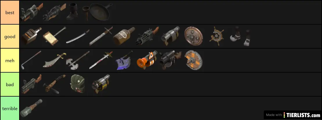Click the green 'bad' tier label

(10, 84)
